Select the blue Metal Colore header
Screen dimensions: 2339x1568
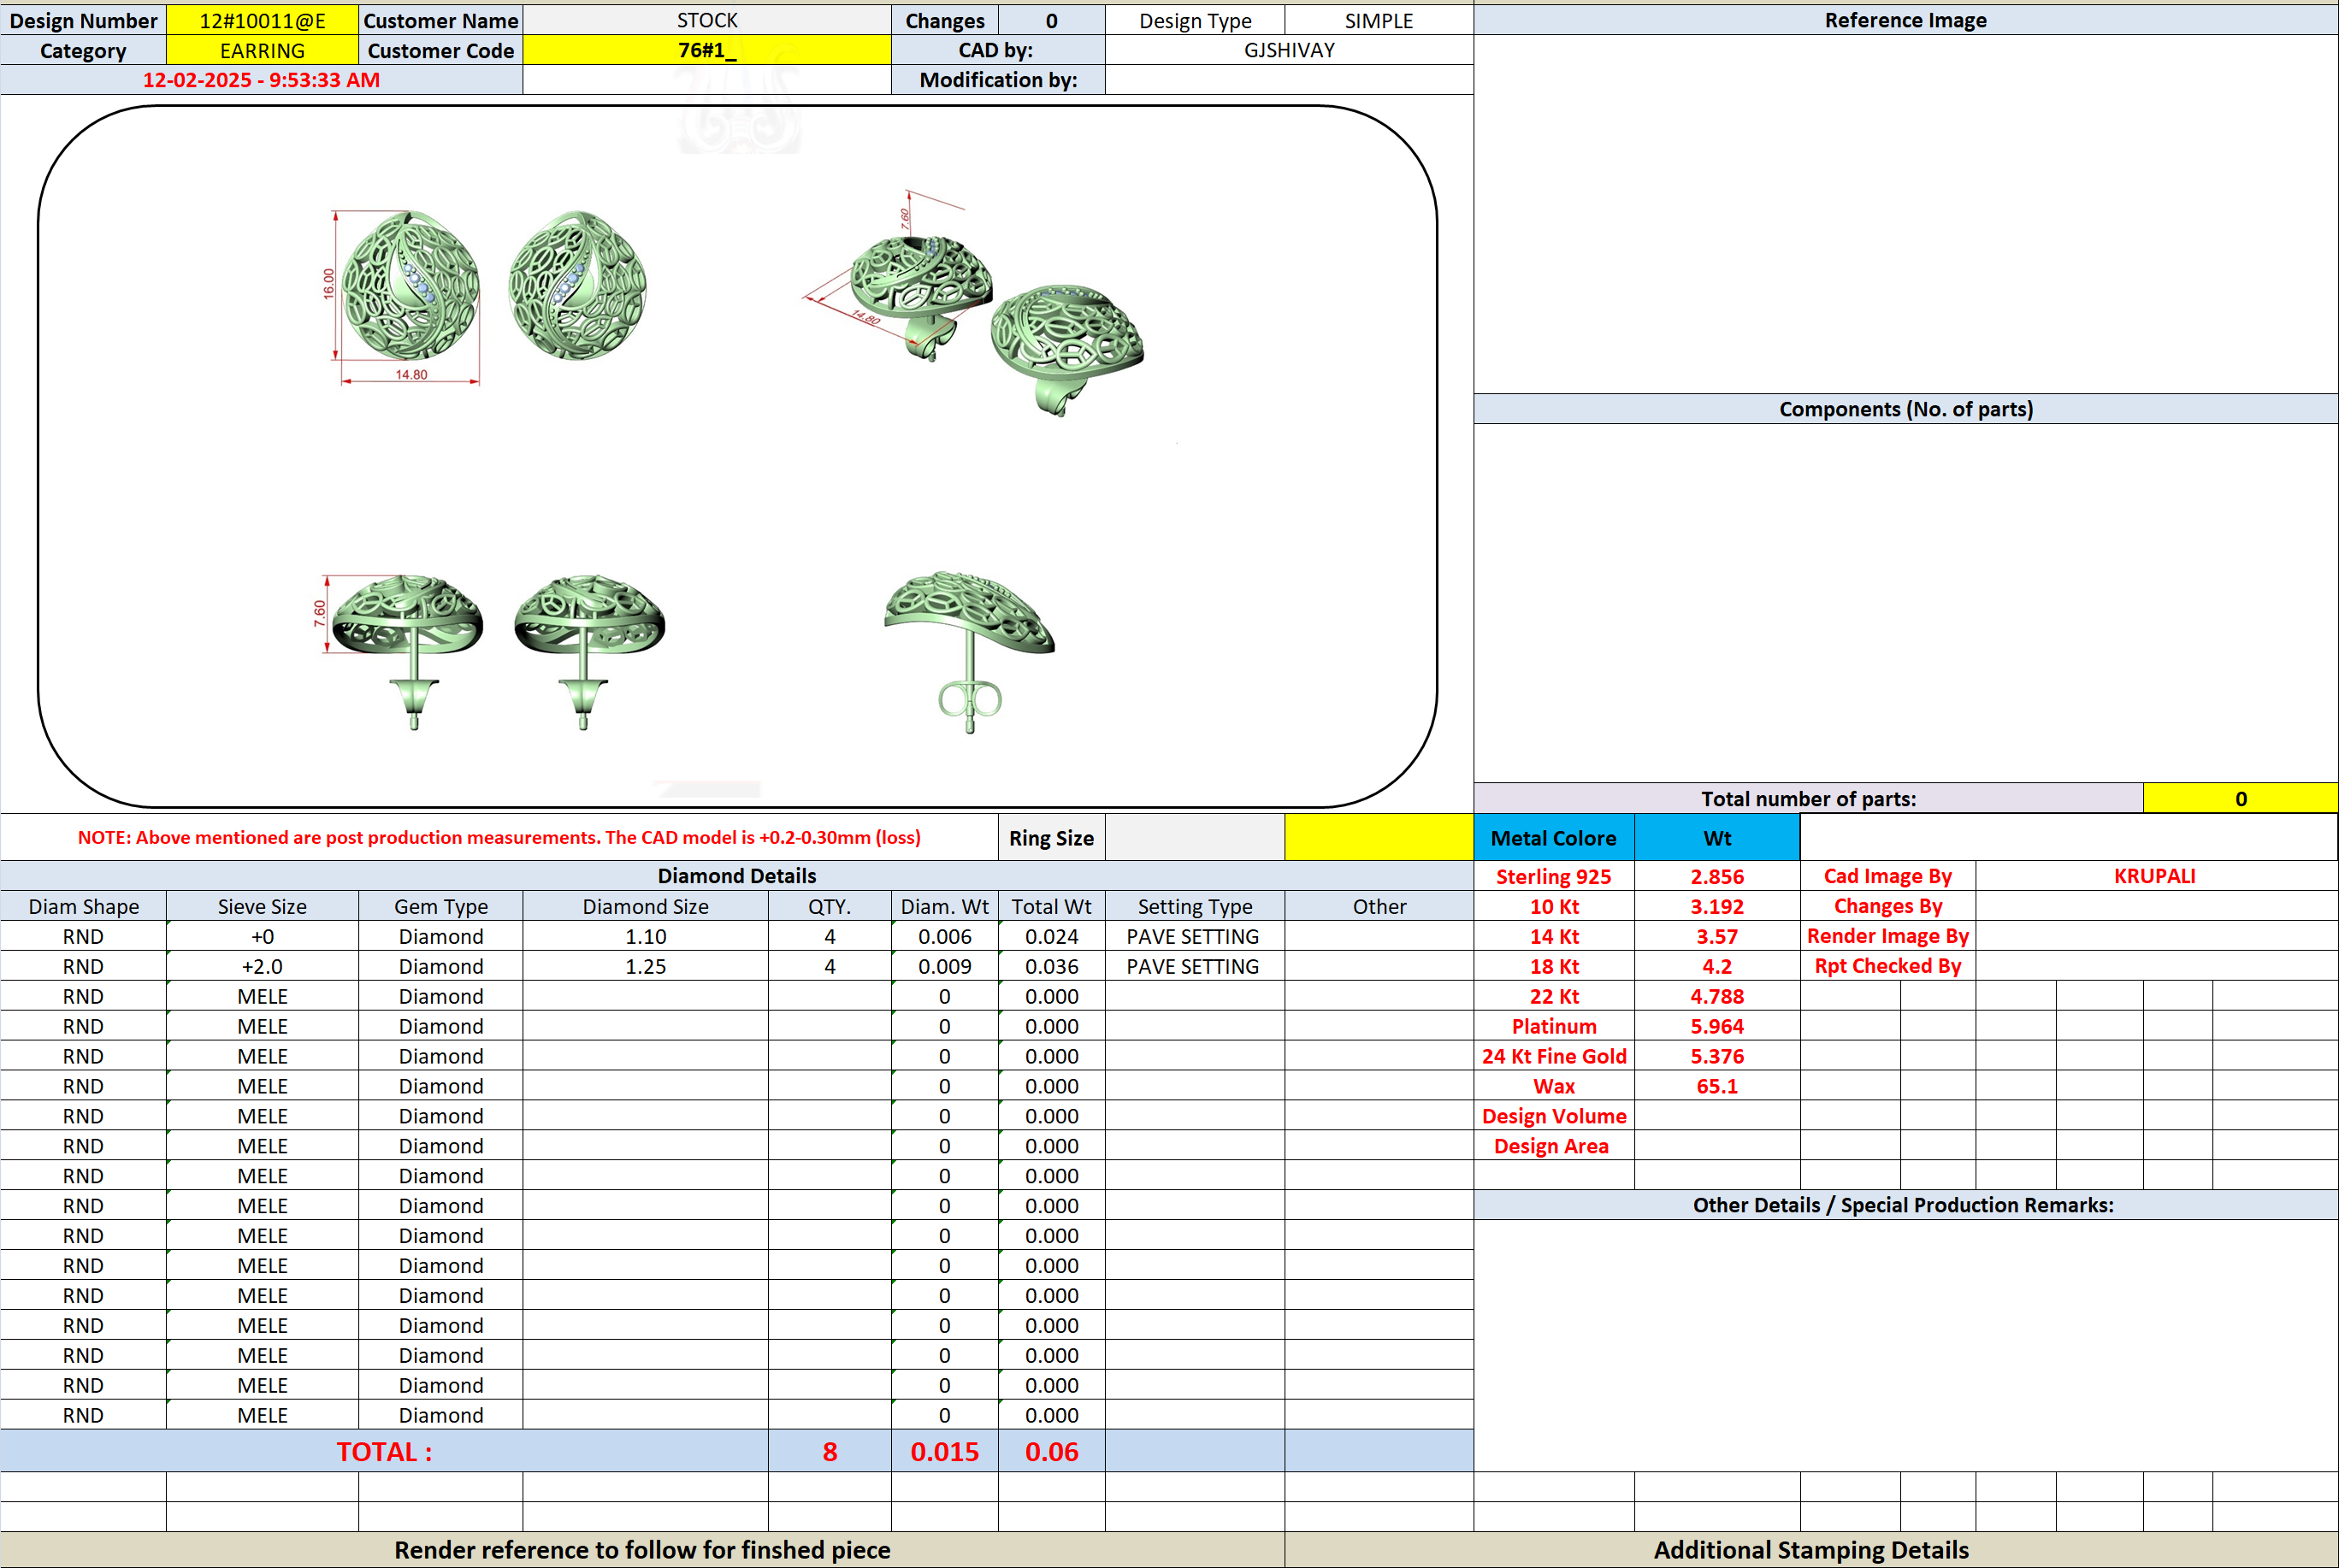coord(1554,838)
